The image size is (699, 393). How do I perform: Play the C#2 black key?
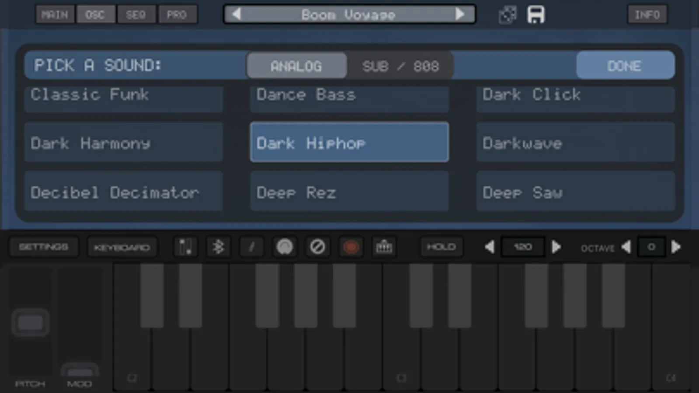152,295
